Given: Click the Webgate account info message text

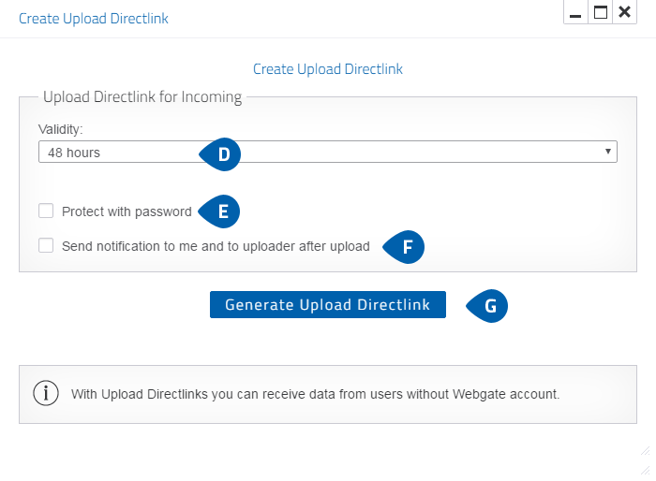Looking at the screenshot, I should click(x=315, y=394).
